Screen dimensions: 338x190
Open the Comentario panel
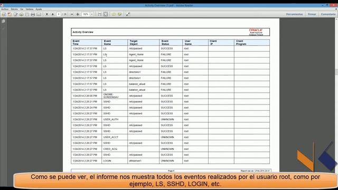coord(328,14)
